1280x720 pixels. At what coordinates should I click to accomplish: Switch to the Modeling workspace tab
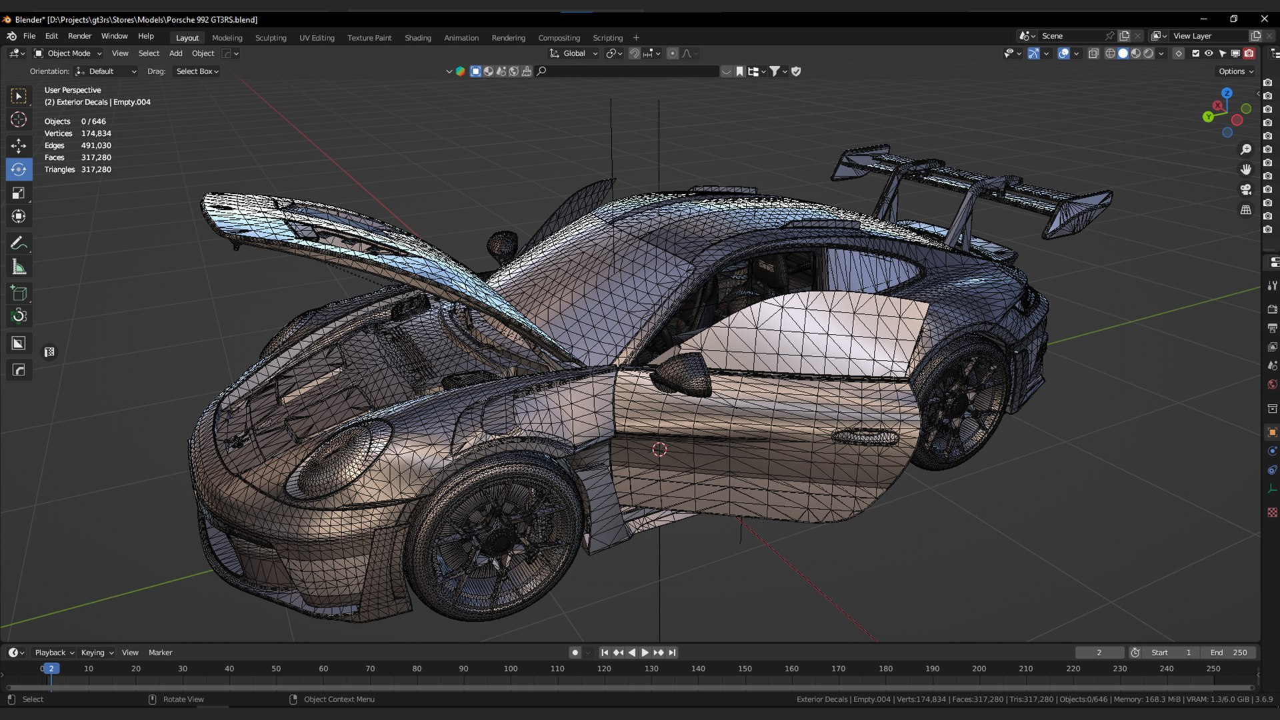coord(227,38)
